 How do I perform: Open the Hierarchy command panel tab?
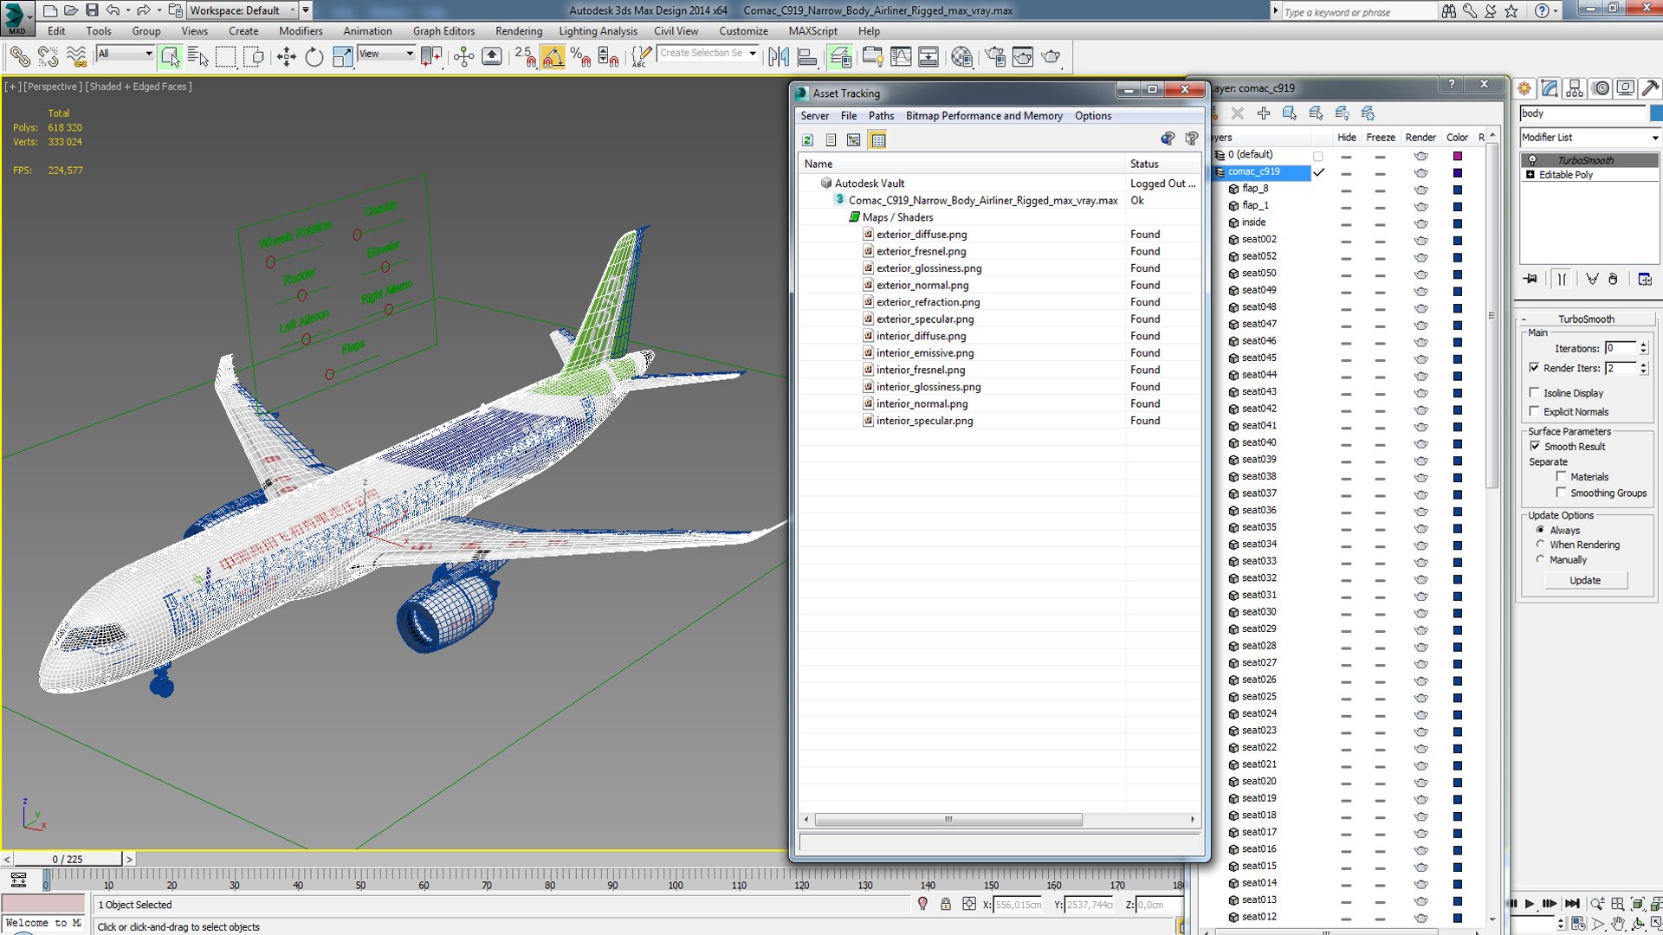1575,88
